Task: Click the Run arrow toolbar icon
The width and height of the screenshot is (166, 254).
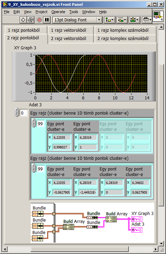Action: (x=23, y=20)
